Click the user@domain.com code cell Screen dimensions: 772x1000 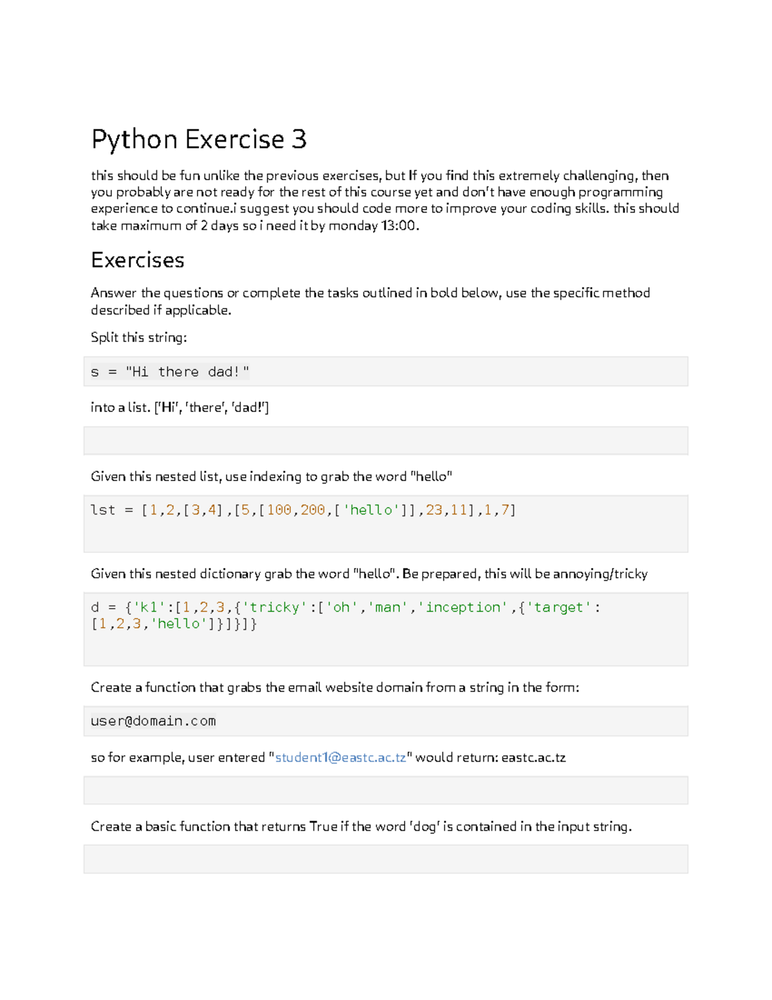(x=386, y=721)
